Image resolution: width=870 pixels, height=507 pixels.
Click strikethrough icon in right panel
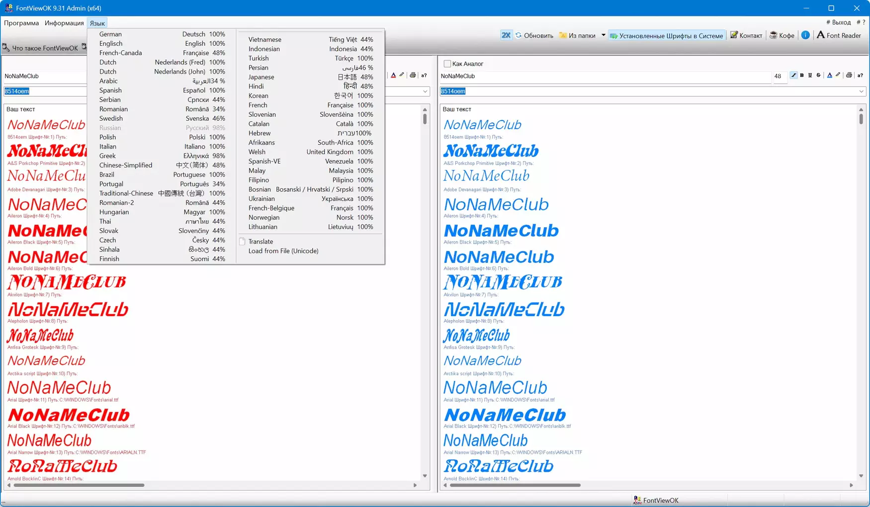coord(818,76)
